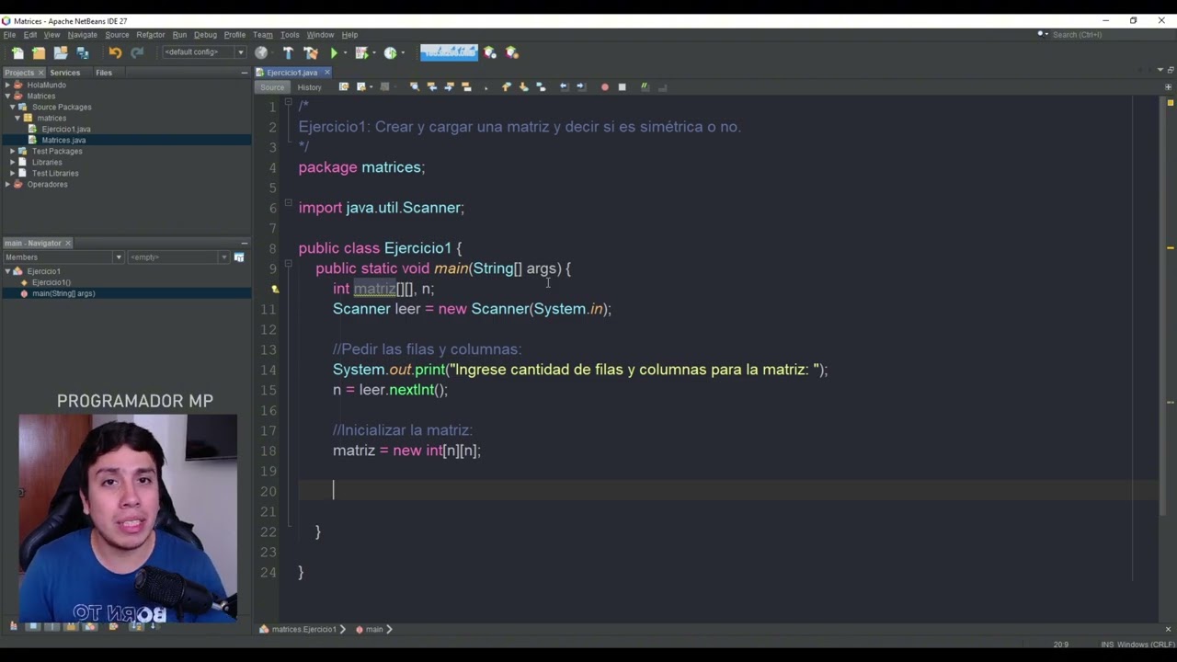Viewport: 1177px width, 662px height.
Task: Click the Redo arrow icon
Action: [137, 52]
